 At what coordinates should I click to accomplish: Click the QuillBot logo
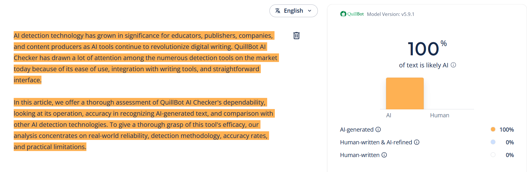[352, 14]
